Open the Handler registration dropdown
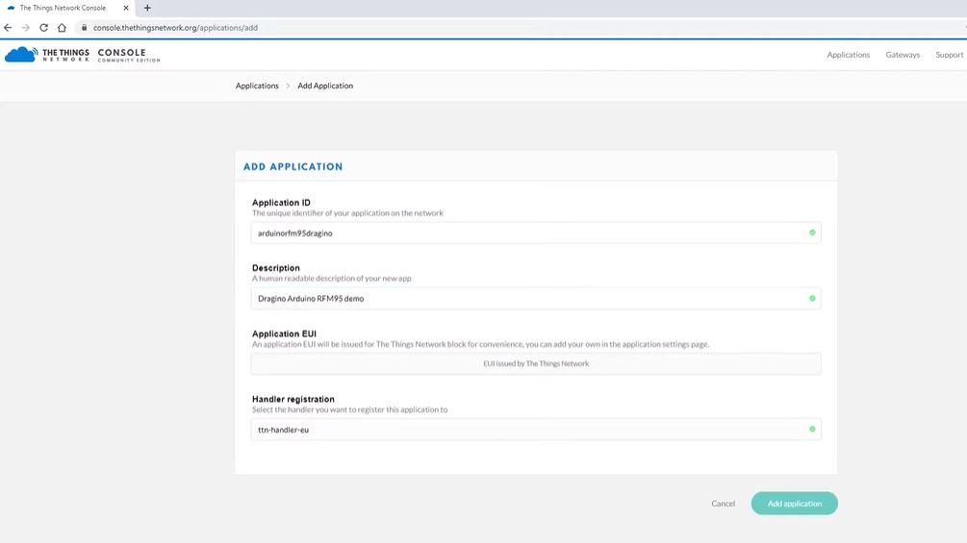 coord(536,430)
